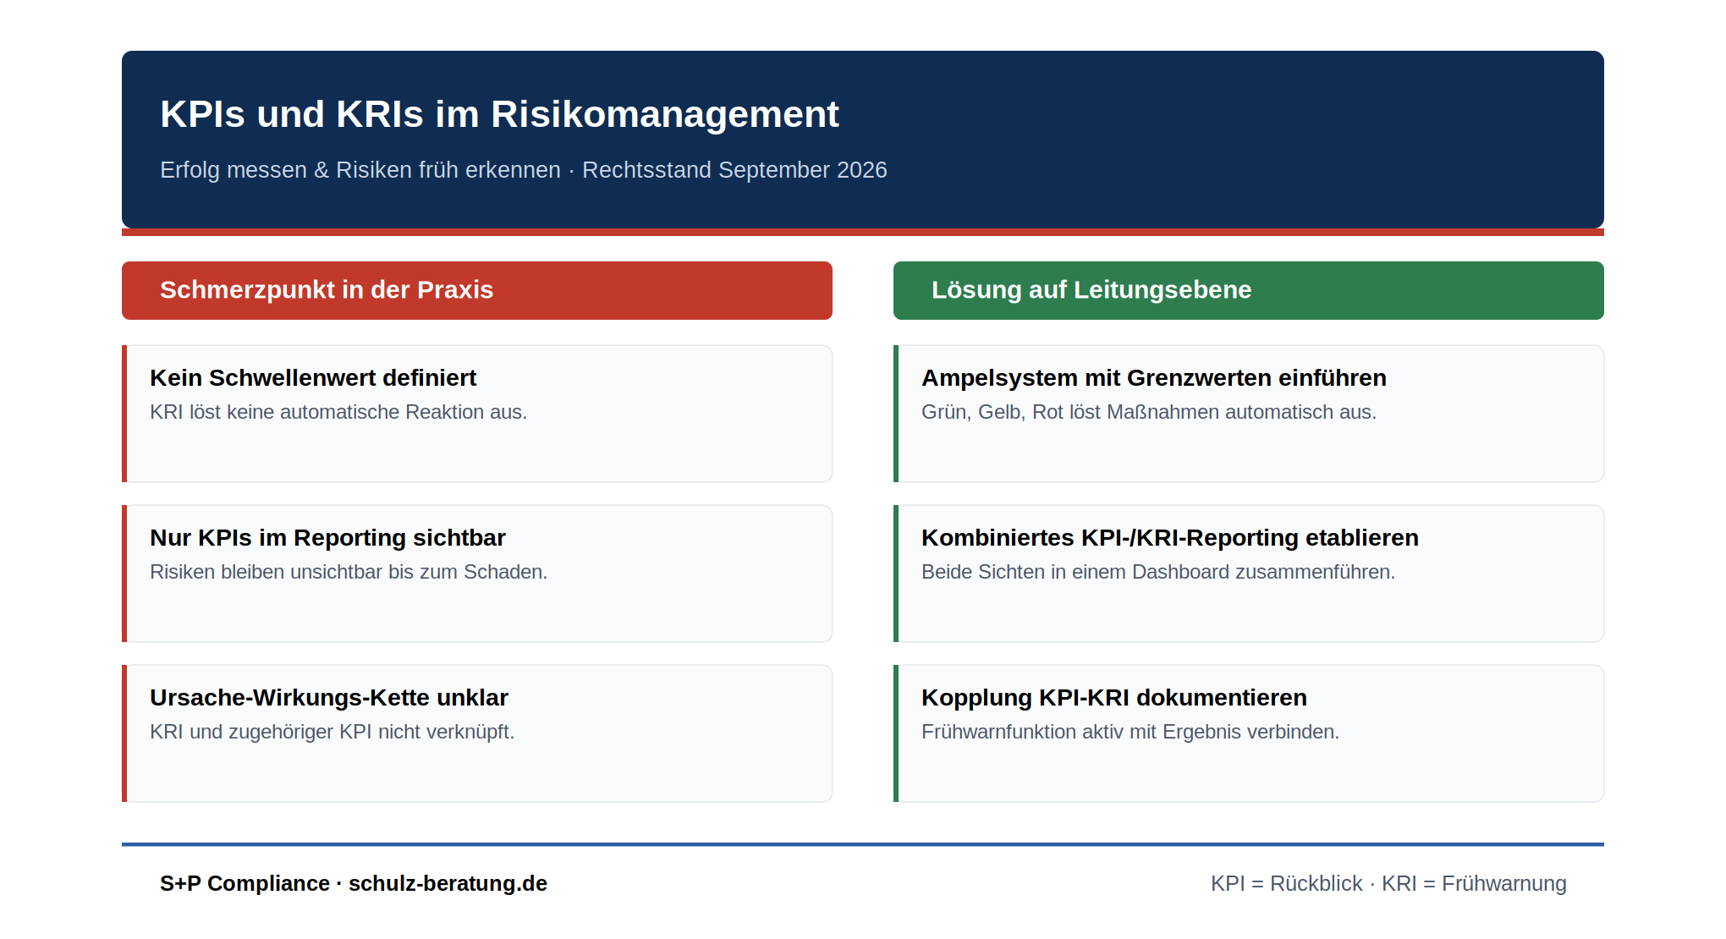Click the title 'KPIs und KRIs im Risikomanagement'
The height and width of the screenshot is (939, 1726).
click(x=499, y=114)
